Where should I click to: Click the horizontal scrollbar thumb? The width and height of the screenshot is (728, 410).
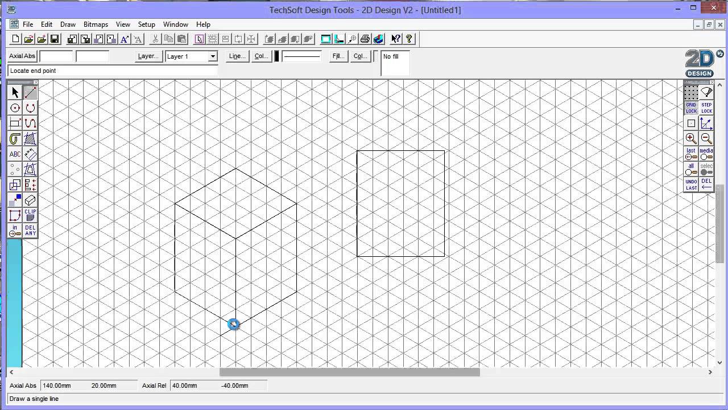[x=350, y=372]
